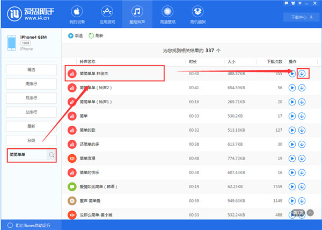Download ringtone 还简单的多
This screenshot has width=322, height=230.
(x=302, y=145)
